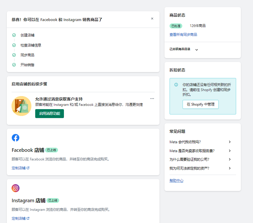Click the 常见问题 heading
Image resolution: width=253 pixels, height=223 pixels.
click(x=177, y=131)
